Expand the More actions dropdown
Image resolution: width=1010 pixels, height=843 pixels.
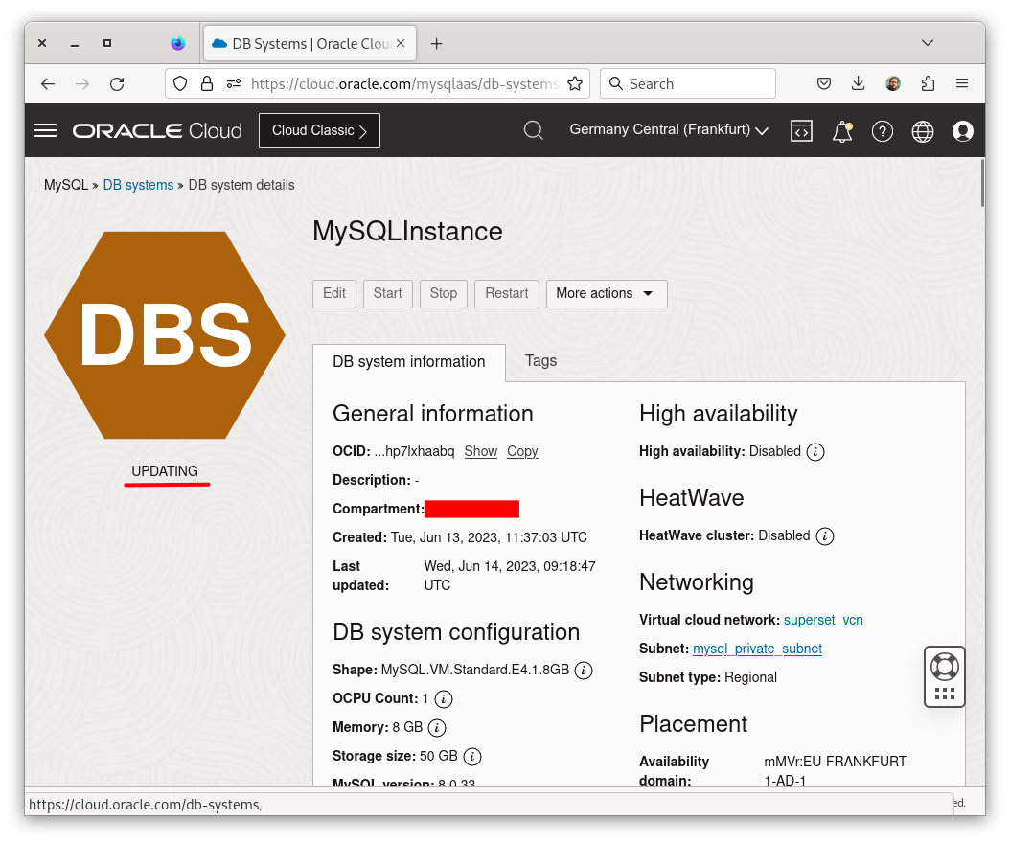607,294
